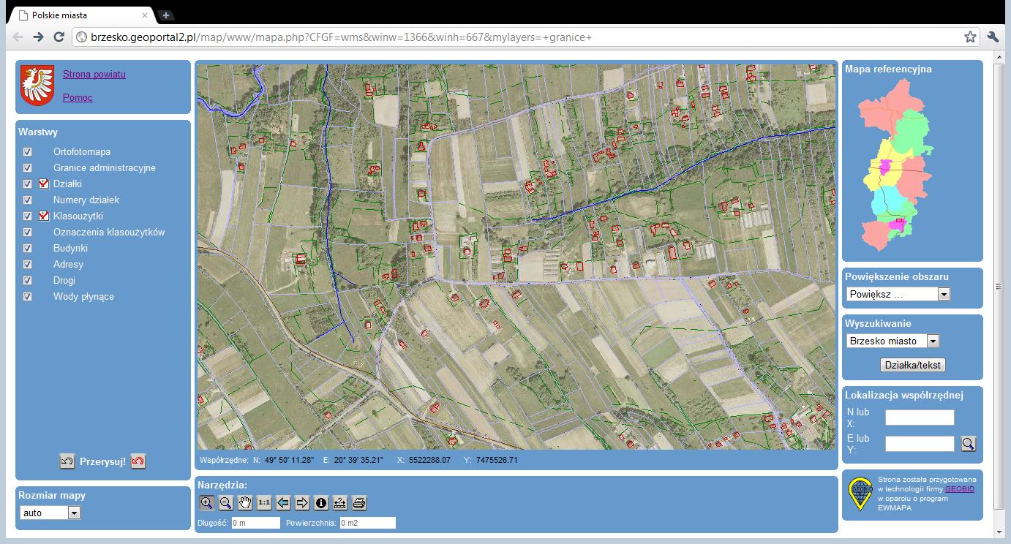Viewport: 1011px width, 544px height.
Task: Open the Pomoc help link
Action: tap(78, 98)
